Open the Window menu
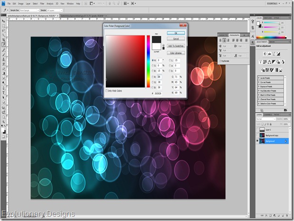Screen dimensions: 294x221 (x=70, y=4)
